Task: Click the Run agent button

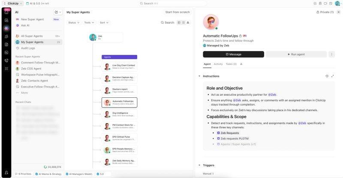Action: (x=296, y=54)
